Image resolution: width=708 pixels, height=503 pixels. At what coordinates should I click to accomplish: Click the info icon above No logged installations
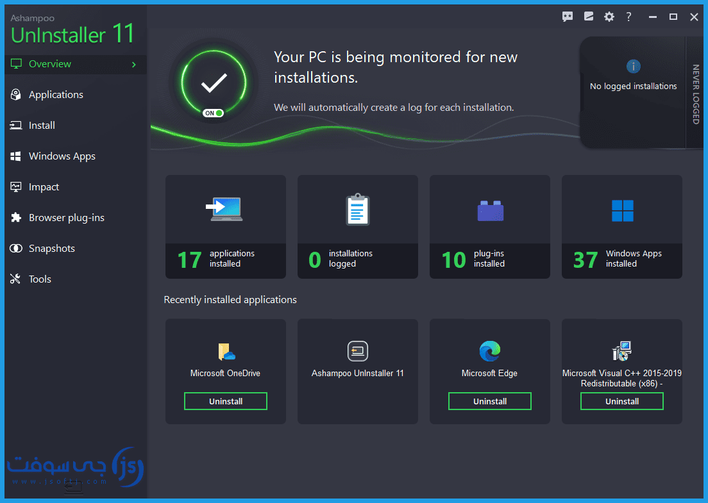[634, 66]
